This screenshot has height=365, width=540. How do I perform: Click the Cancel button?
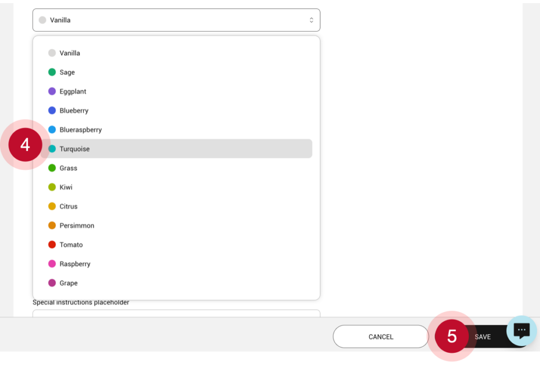[x=381, y=337]
